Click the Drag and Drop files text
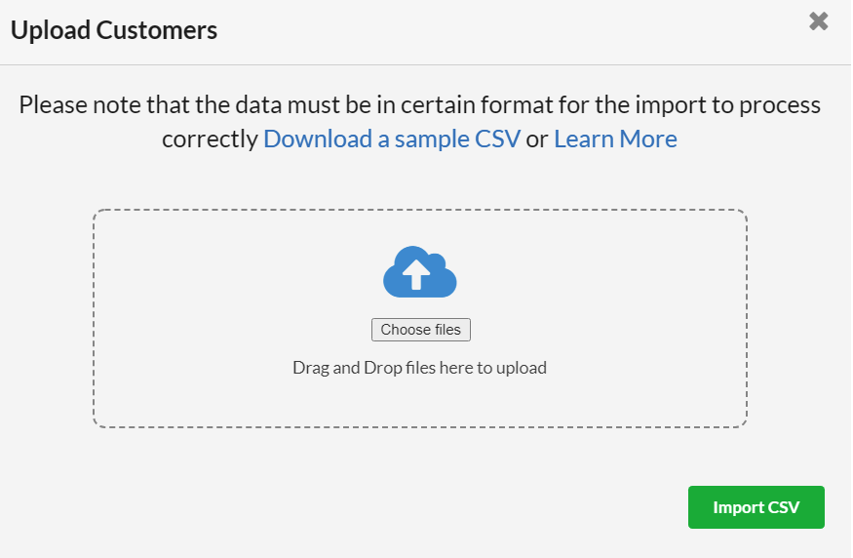This screenshot has width=853, height=558. (x=420, y=368)
